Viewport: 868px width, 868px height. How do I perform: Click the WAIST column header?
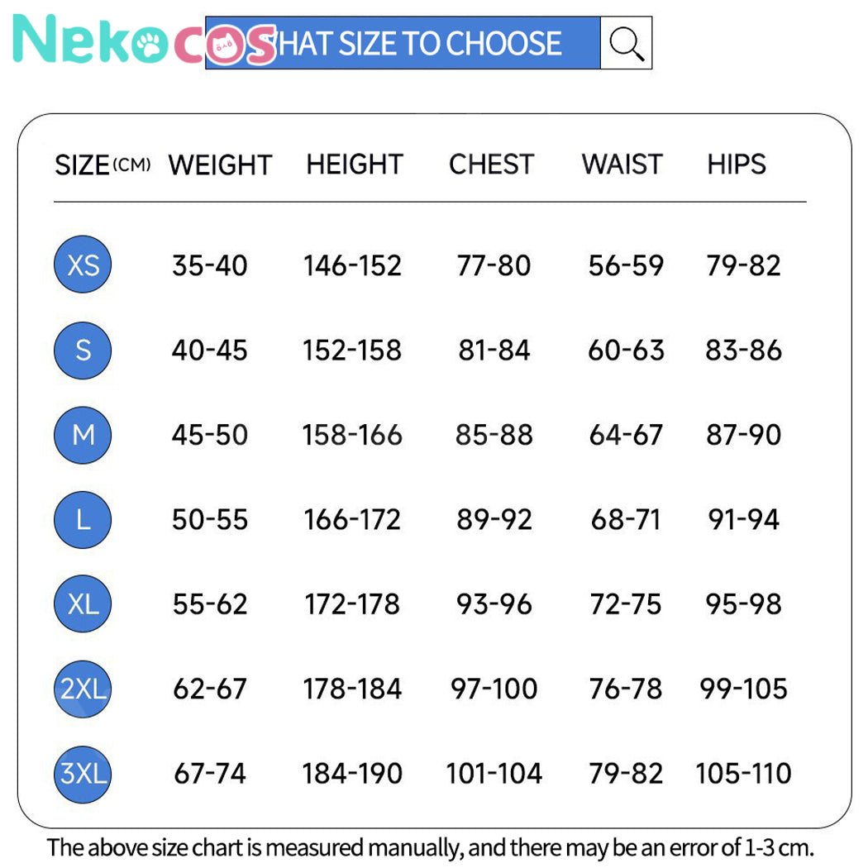622,164
